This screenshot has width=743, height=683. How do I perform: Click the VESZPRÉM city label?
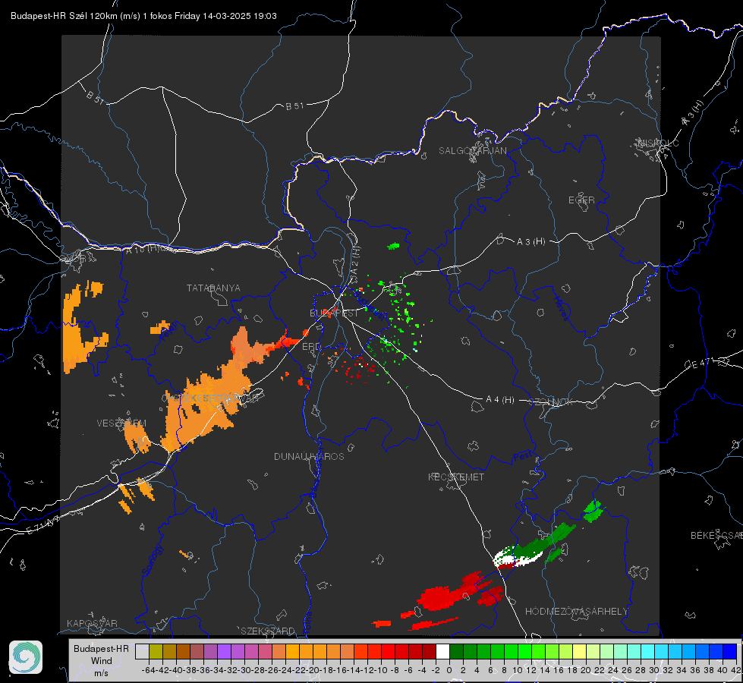tap(121, 423)
